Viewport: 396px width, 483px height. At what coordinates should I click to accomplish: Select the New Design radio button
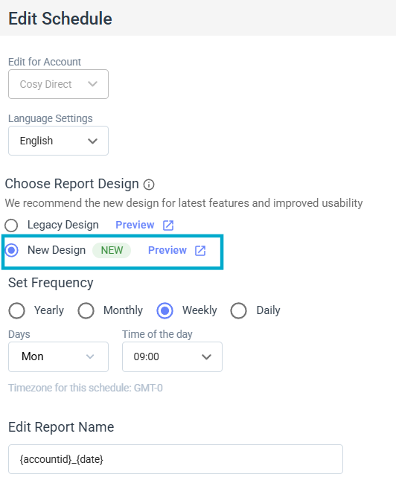[x=11, y=250]
